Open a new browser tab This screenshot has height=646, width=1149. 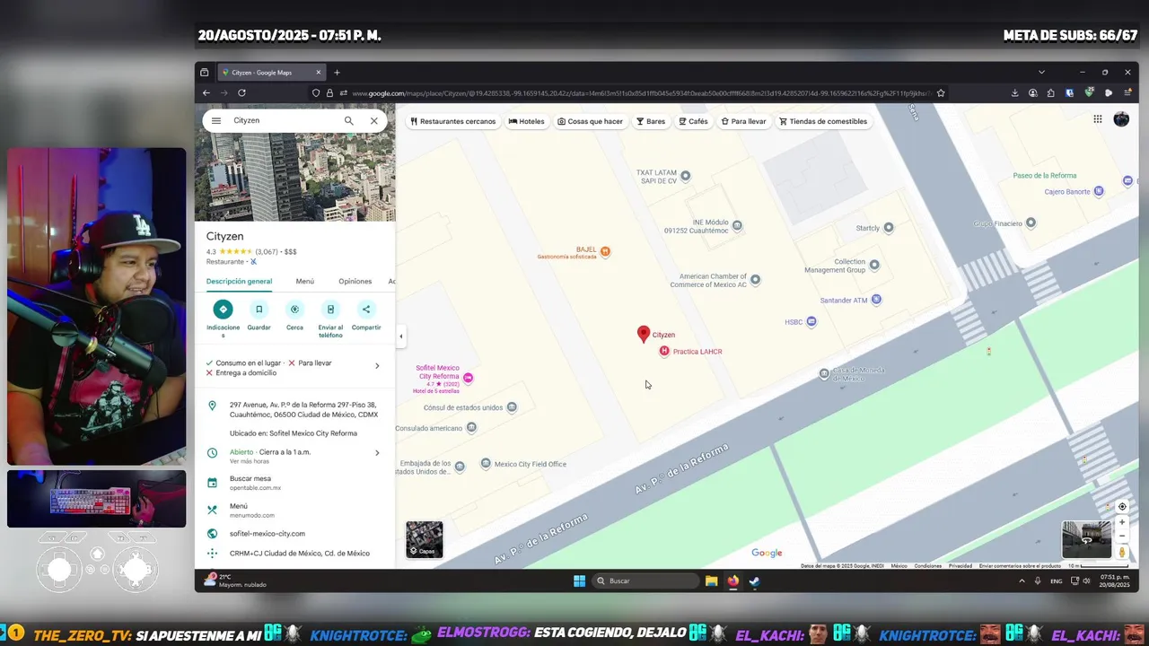pos(337,73)
